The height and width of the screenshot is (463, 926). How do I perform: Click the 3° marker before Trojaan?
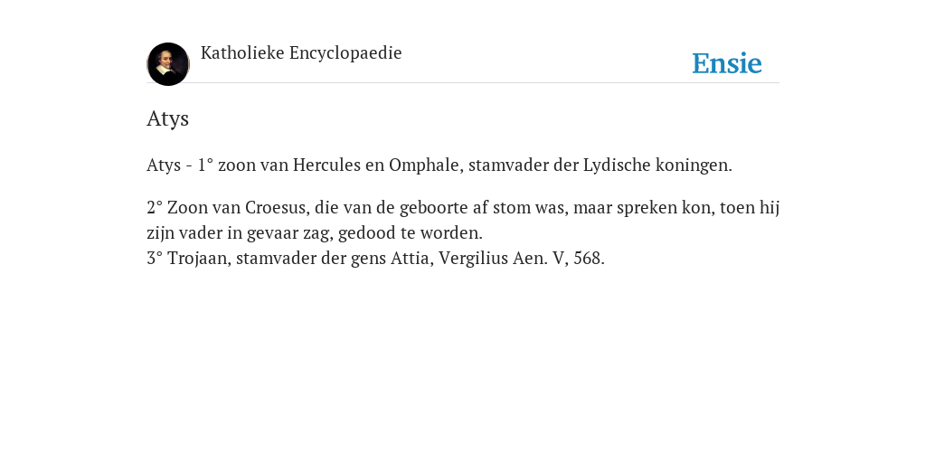(155, 258)
